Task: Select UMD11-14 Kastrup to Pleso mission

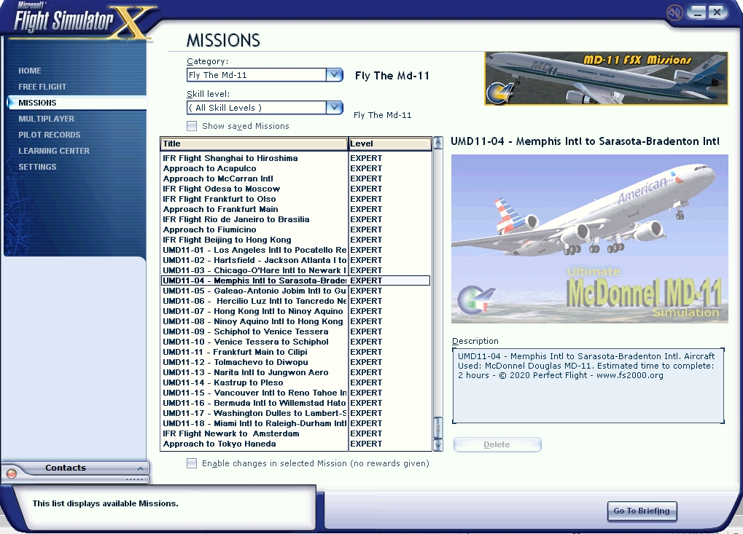Action: 296,382
